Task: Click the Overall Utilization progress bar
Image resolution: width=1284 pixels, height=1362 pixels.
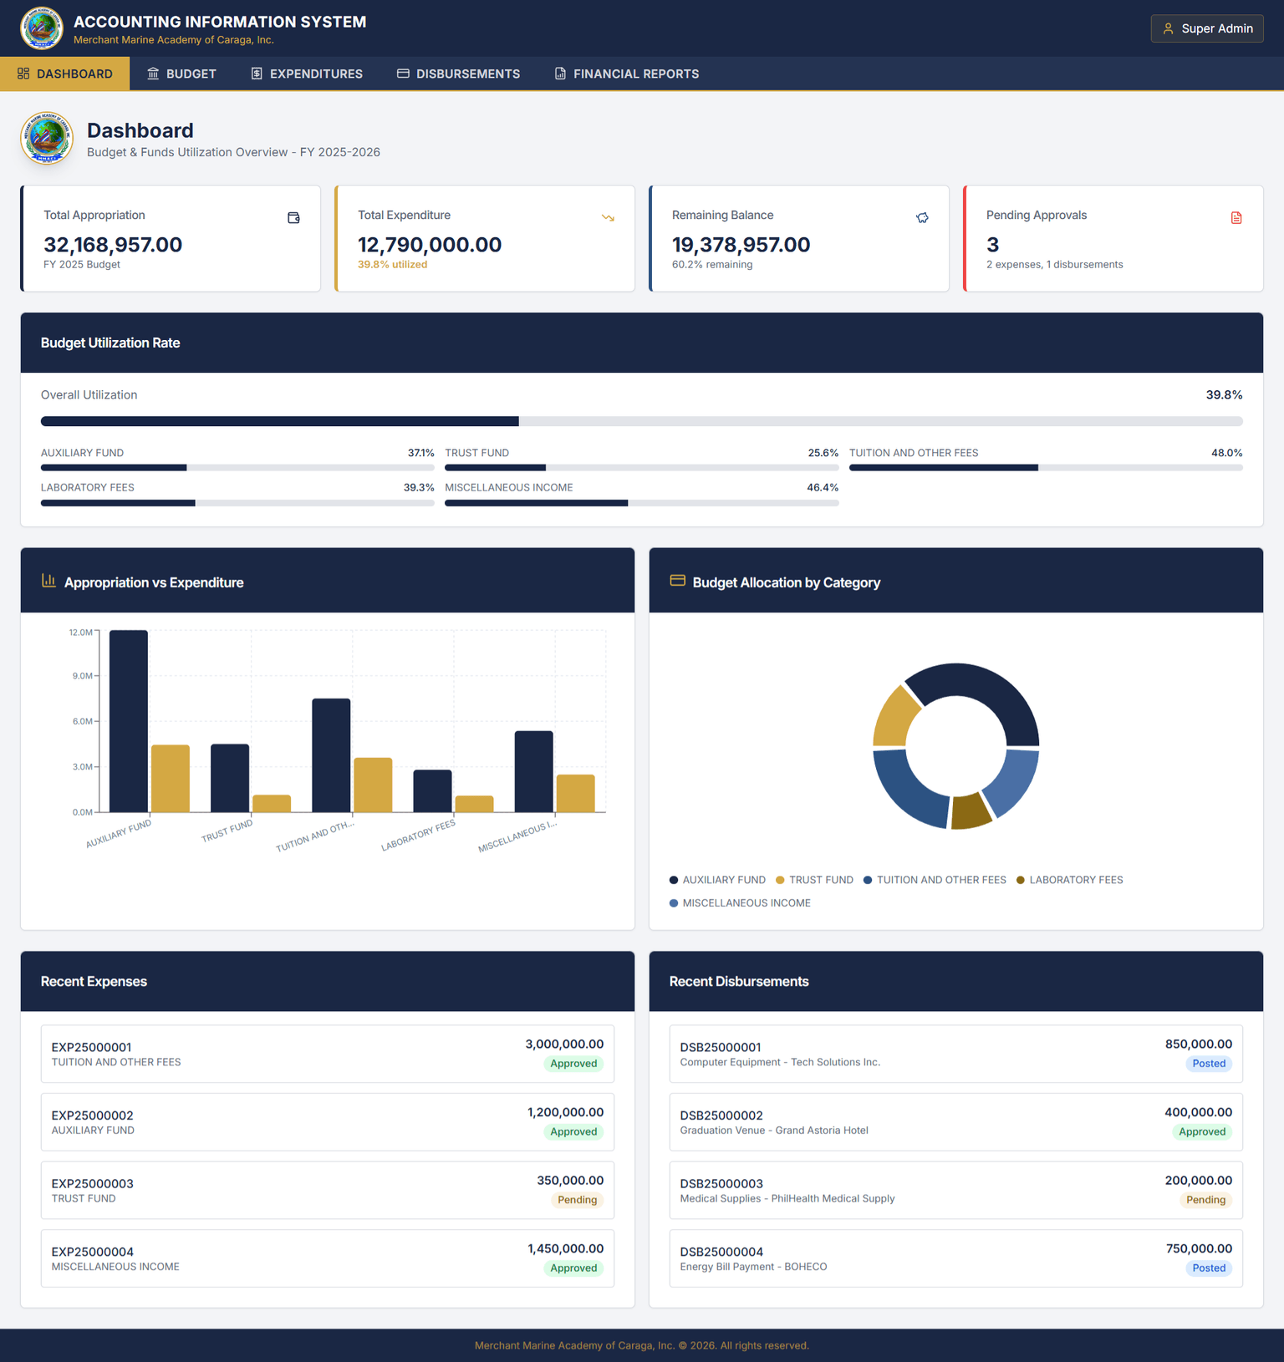Action: click(642, 421)
